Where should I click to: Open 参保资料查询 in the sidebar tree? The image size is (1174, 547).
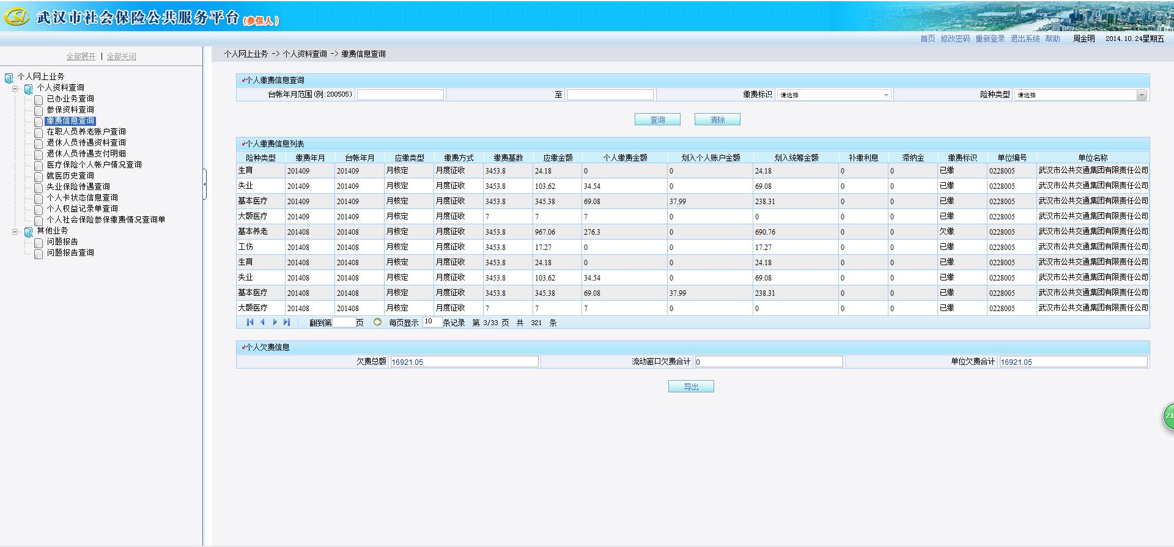coord(70,110)
